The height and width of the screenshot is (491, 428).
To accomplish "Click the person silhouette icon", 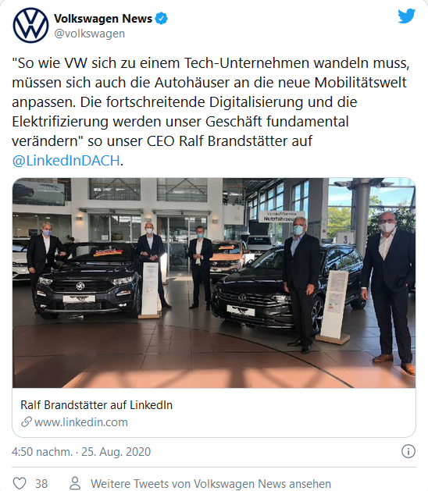I will pos(75,483).
